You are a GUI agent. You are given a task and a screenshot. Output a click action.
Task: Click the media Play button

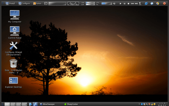click(121, 4)
